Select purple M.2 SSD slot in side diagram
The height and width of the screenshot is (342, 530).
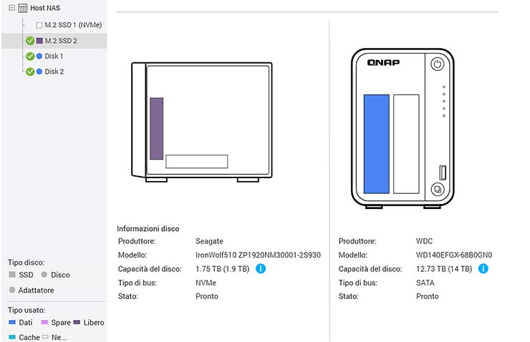tap(156, 128)
